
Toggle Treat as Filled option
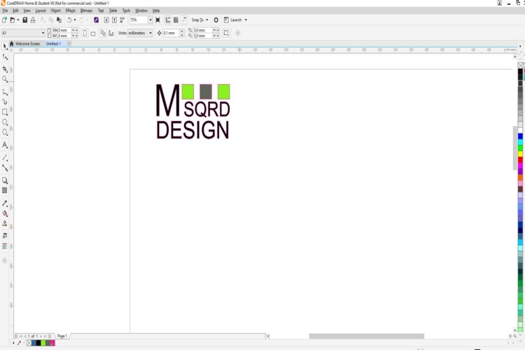click(x=226, y=33)
